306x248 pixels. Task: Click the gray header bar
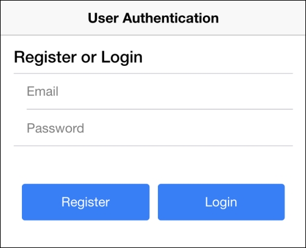pos(153,18)
